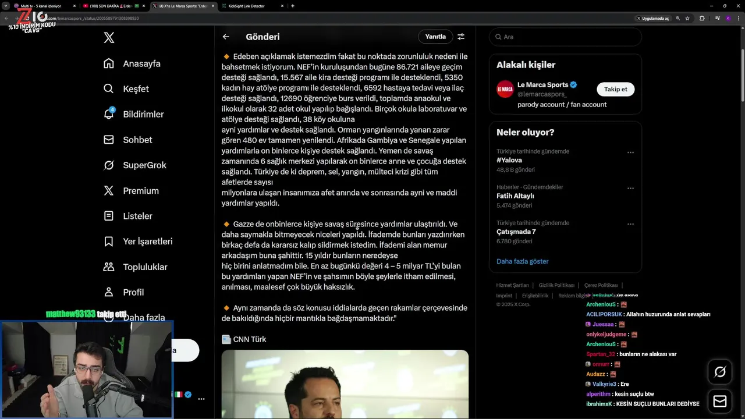
Task: Click the Premium X icon
Action: [109, 191]
